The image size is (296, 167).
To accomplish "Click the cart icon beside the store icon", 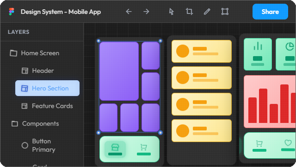I will pyautogui.click(x=144, y=147).
